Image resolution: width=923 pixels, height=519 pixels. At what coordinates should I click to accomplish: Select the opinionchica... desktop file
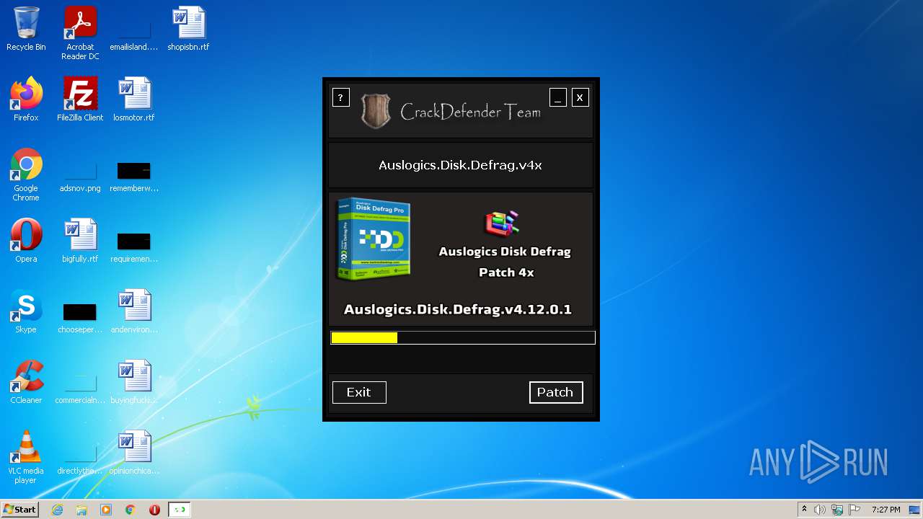click(x=134, y=453)
